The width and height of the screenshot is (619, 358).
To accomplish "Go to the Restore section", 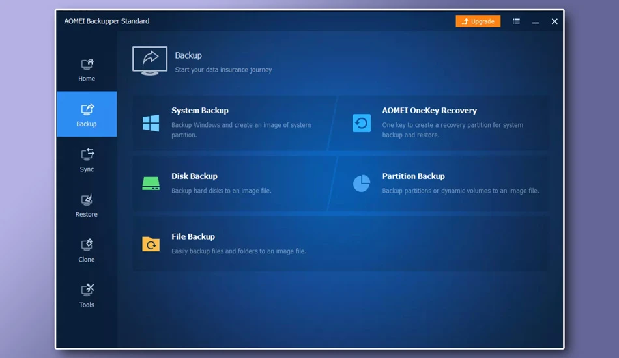I will pos(87,206).
